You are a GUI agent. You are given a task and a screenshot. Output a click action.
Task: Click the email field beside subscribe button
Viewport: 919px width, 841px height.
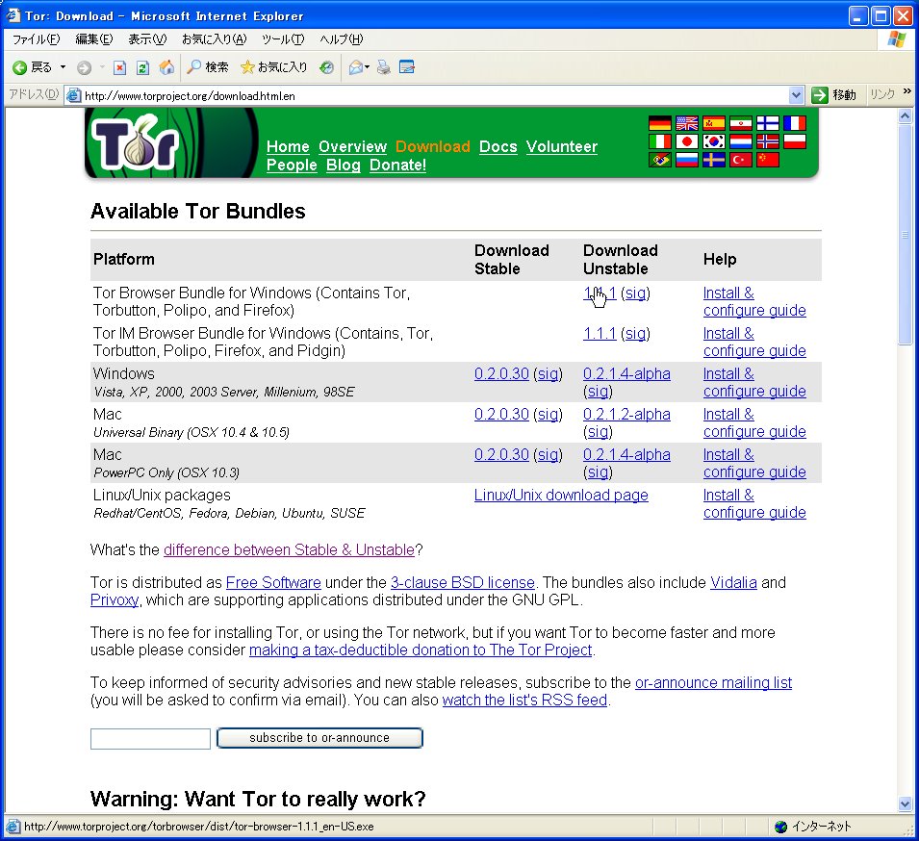tap(150, 738)
